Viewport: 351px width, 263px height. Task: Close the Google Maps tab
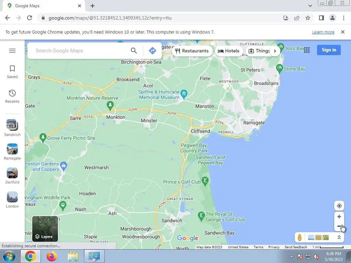pos(80,6)
